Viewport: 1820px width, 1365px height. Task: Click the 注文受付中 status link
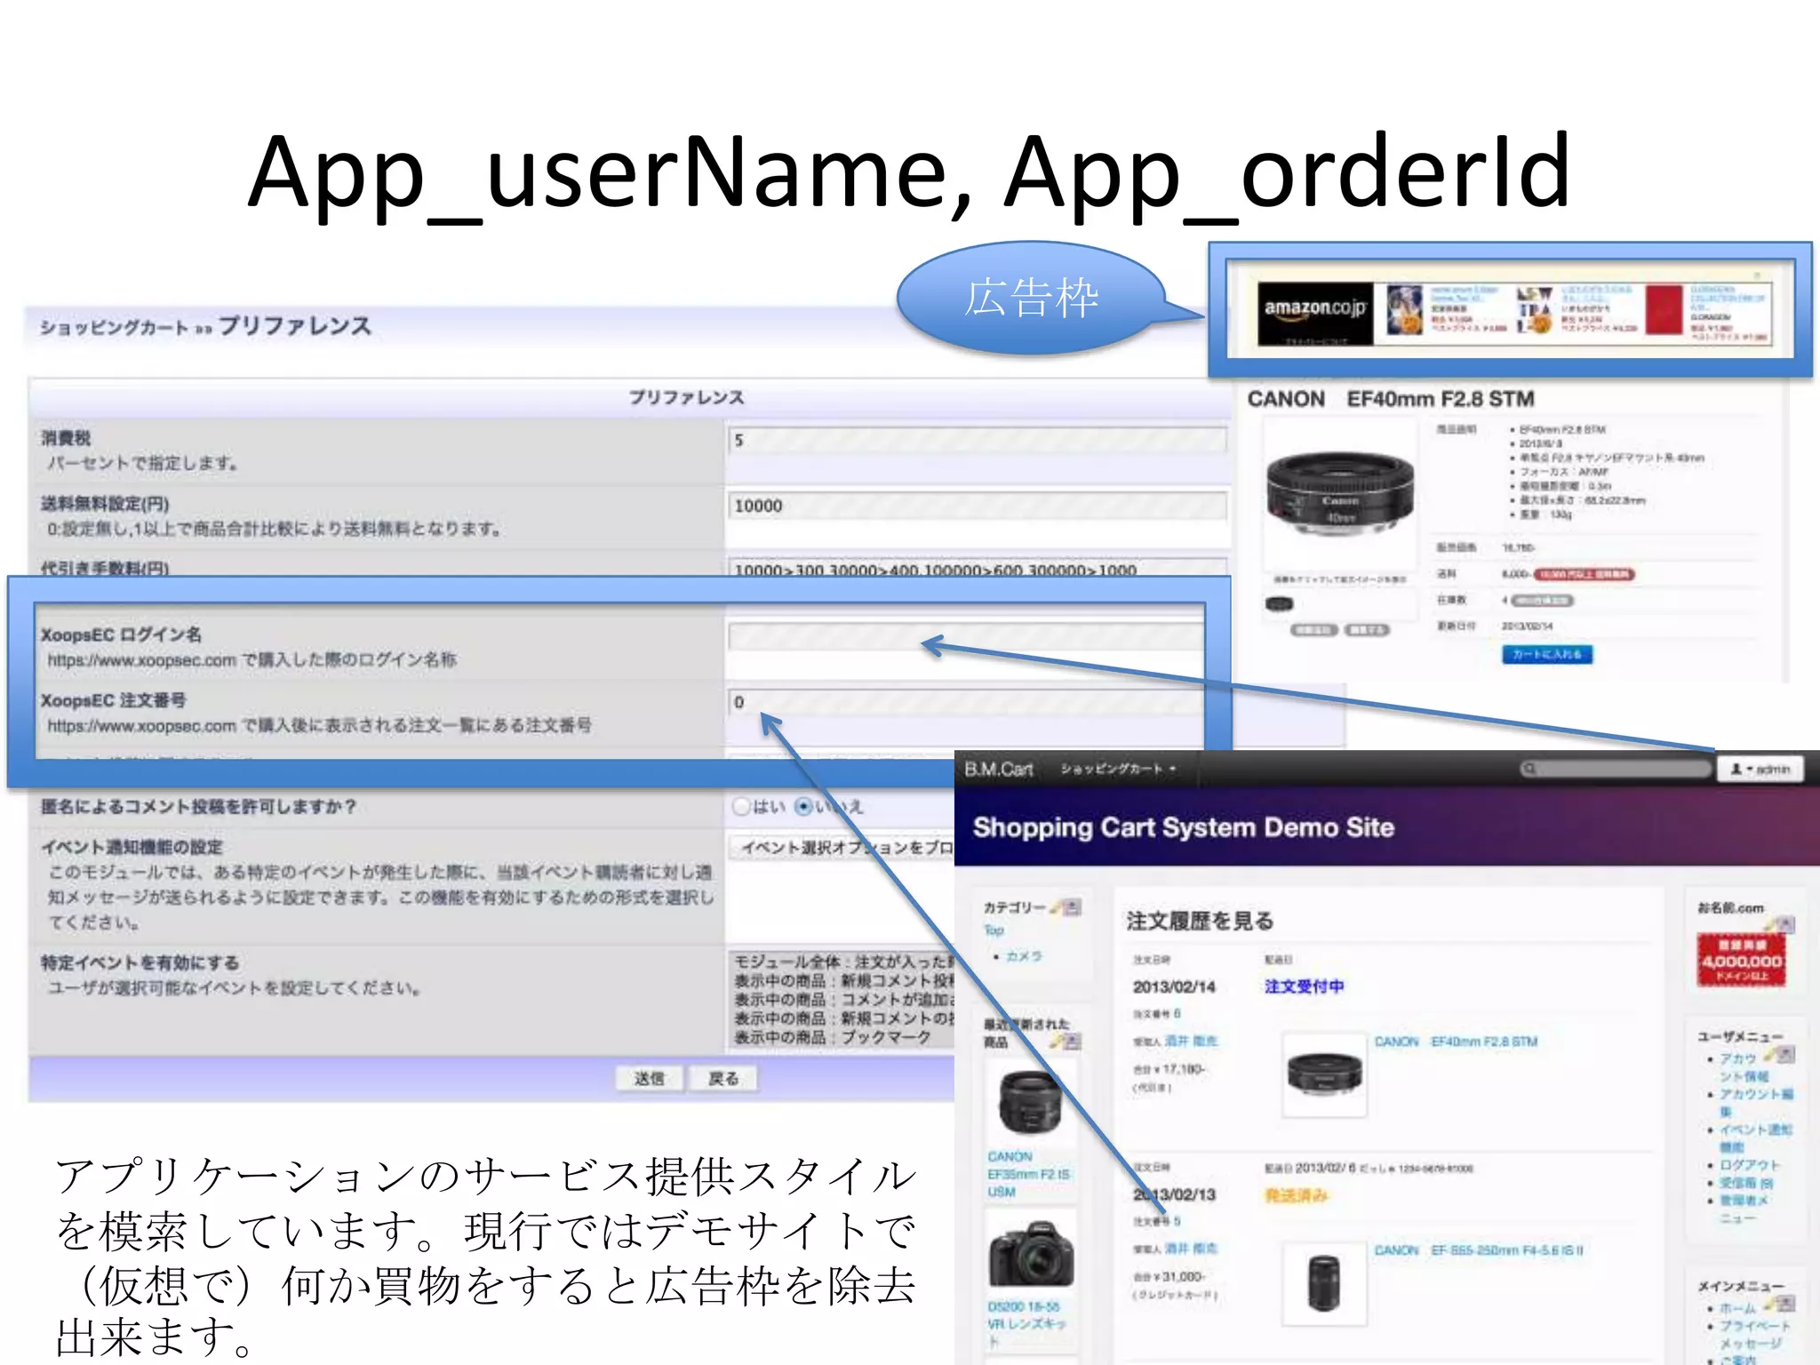pos(1304,986)
